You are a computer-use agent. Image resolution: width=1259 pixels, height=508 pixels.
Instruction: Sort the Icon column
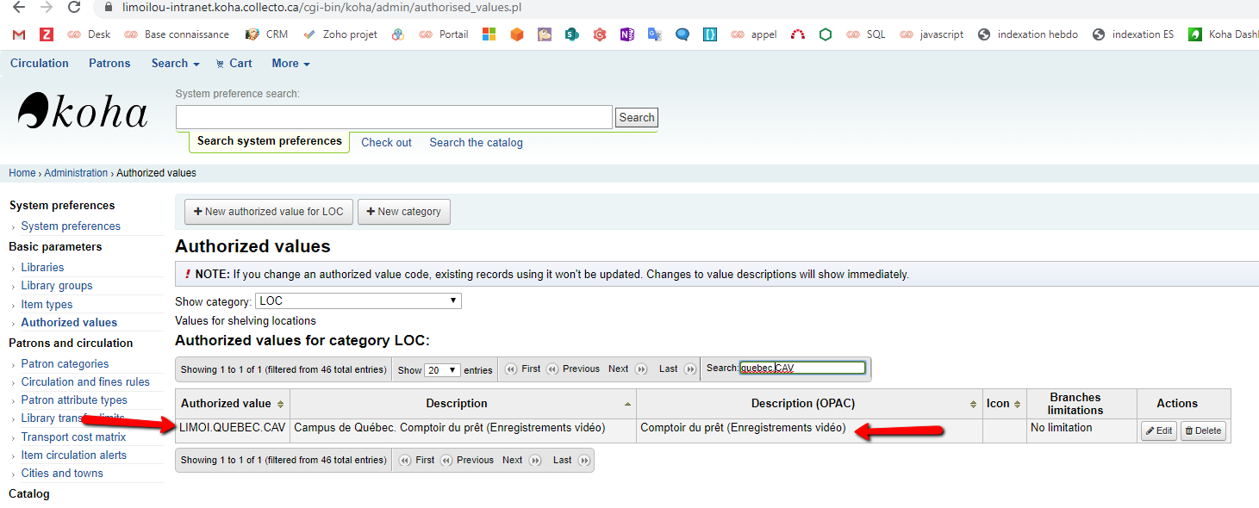click(x=1017, y=404)
